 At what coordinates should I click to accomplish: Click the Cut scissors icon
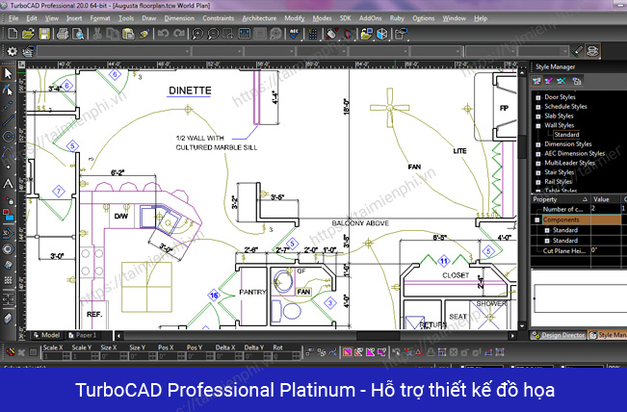pyautogui.click(x=96, y=34)
